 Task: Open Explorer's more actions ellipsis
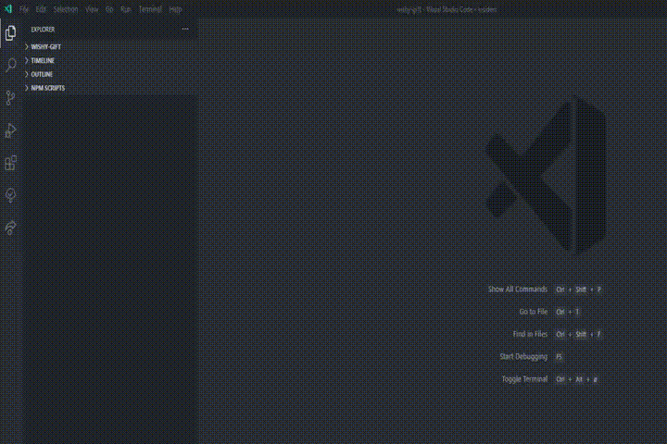pyautogui.click(x=185, y=29)
